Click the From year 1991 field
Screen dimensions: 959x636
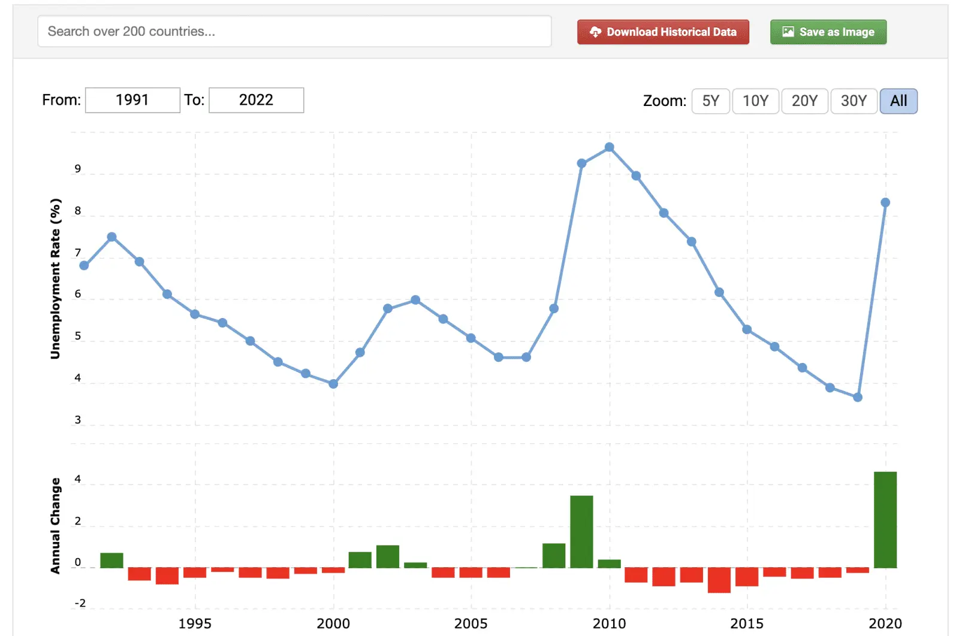(x=132, y=100)
